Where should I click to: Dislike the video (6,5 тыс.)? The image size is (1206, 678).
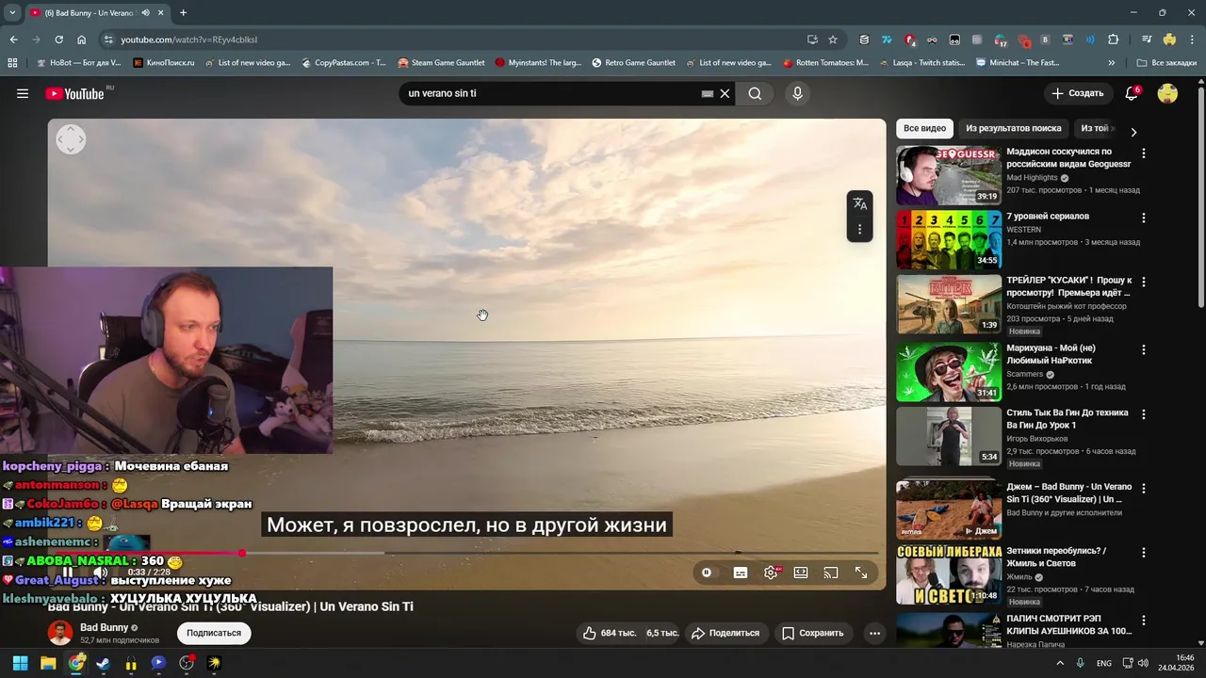pos(661,633)
